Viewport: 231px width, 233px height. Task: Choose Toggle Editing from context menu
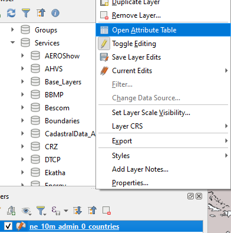pos(163,44)
